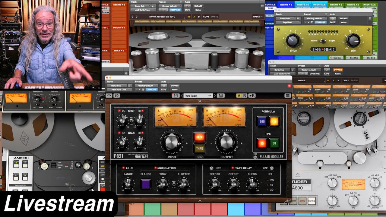Click the previous-setting minus icon in P821 preset row
Viewport: 386px width, 217px height.
point(136,90)
